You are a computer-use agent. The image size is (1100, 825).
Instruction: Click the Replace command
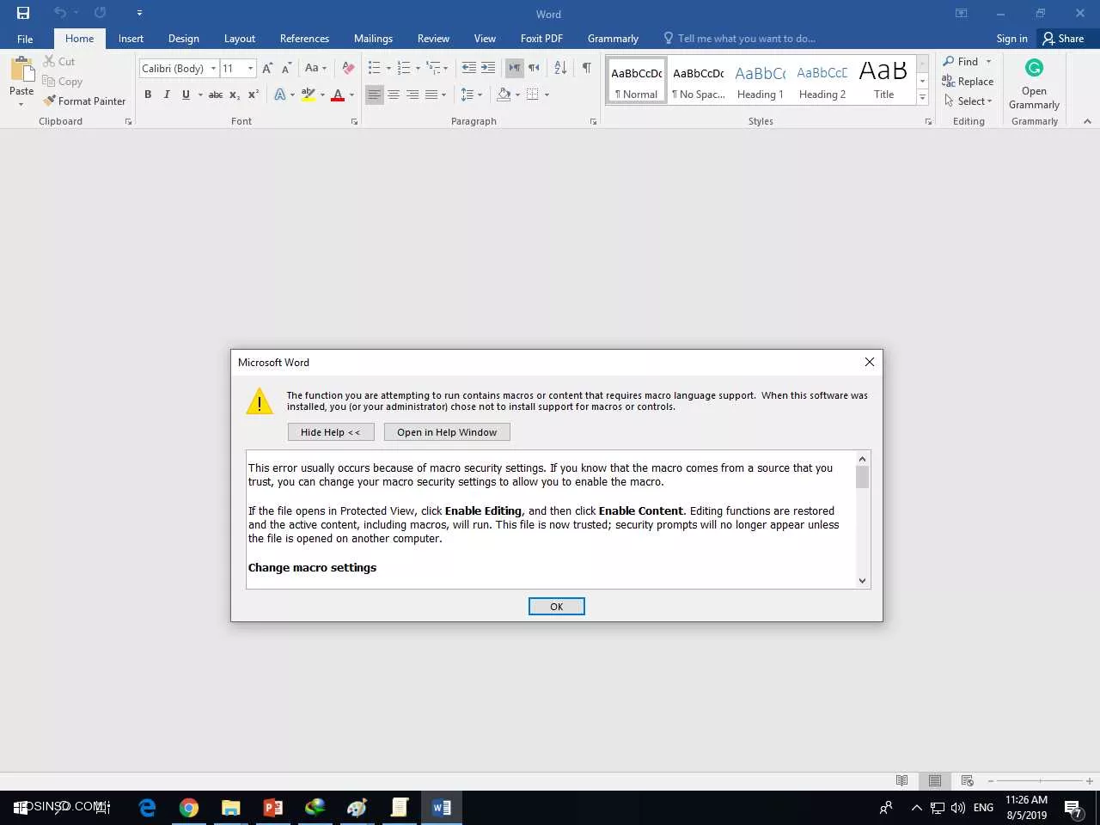tap(968, 81)
